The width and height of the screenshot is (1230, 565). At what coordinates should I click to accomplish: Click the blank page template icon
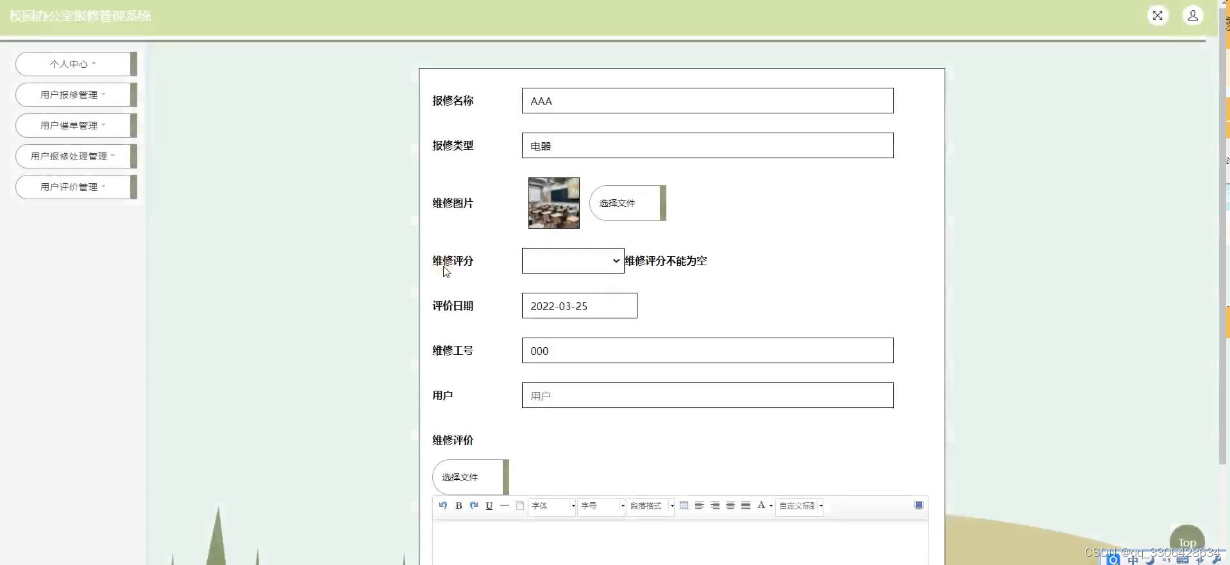coord(520,505)
